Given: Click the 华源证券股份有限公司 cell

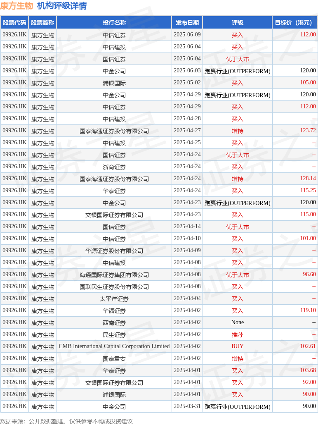Looking at the screenshot, I should (114, 251).
